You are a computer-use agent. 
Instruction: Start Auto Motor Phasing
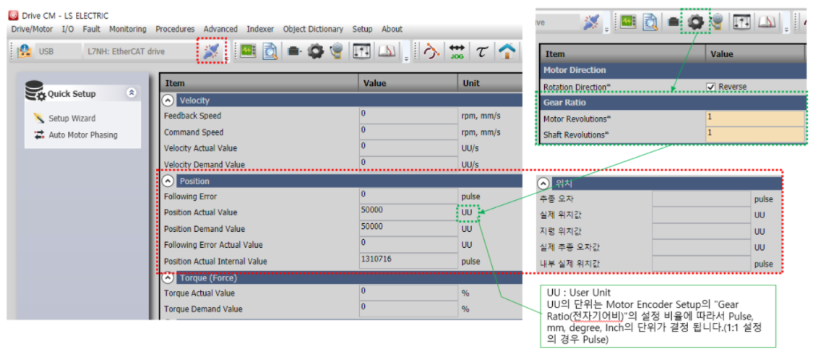82,135
